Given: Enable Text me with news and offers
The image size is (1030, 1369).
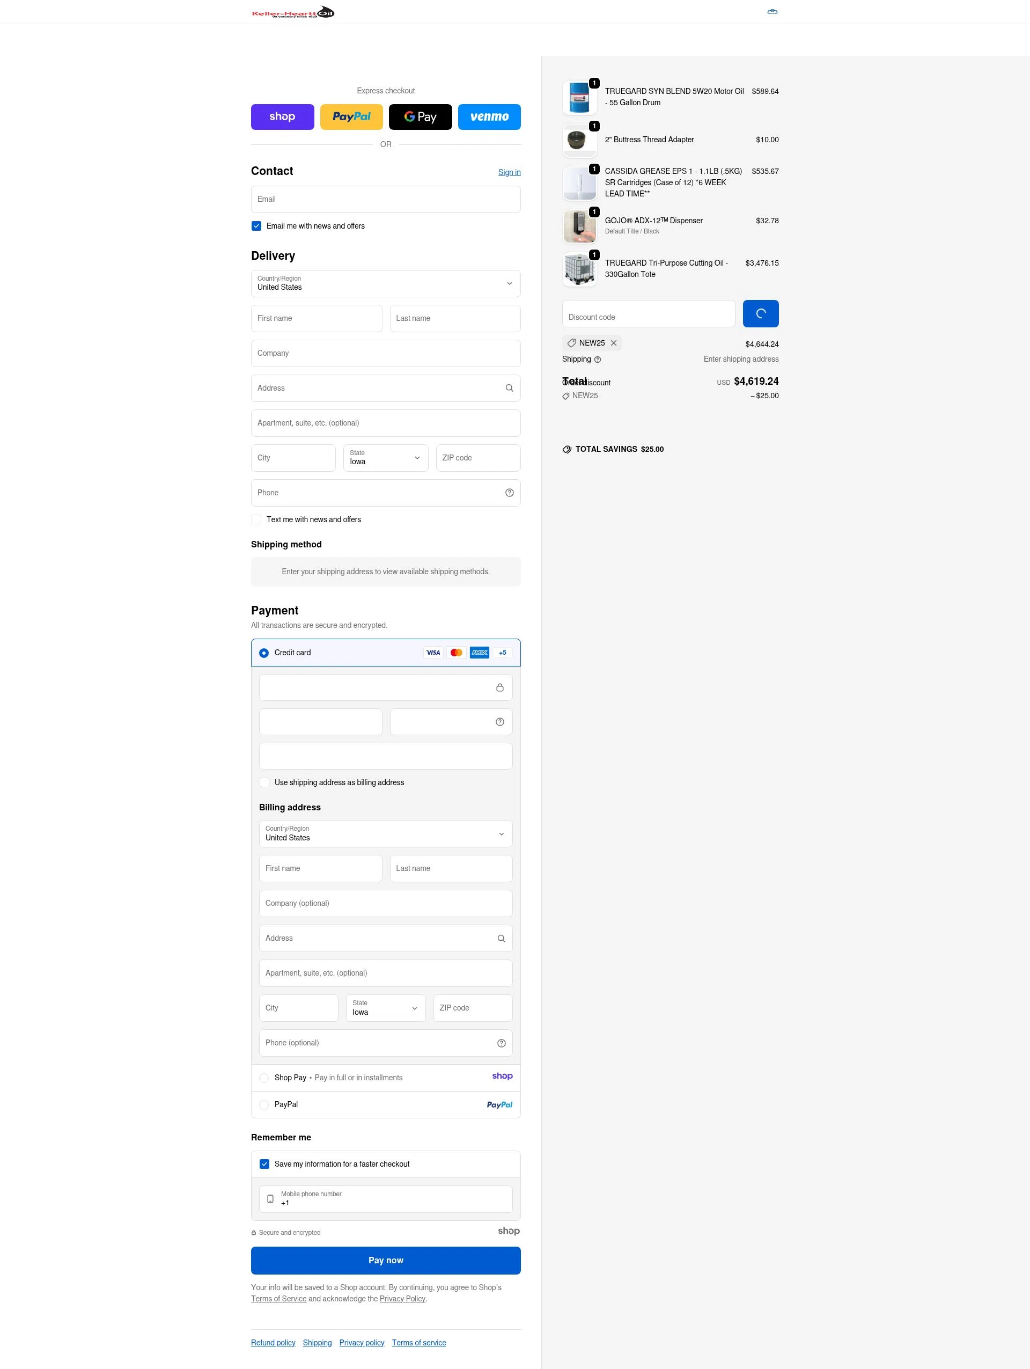Looking at the screenshot, I should [x=256, y=519].
